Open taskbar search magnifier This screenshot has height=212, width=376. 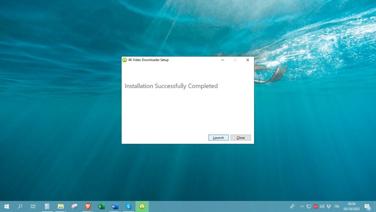20,206
